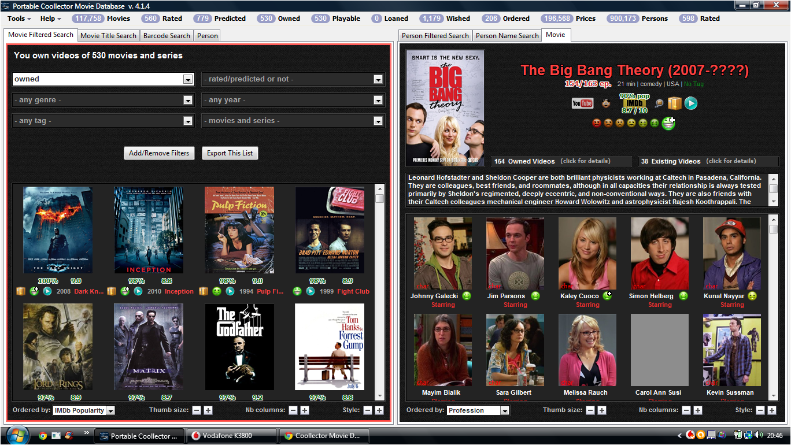Switch to Person Name Search tab
The image size is (791, 445).
pos(507,35)
